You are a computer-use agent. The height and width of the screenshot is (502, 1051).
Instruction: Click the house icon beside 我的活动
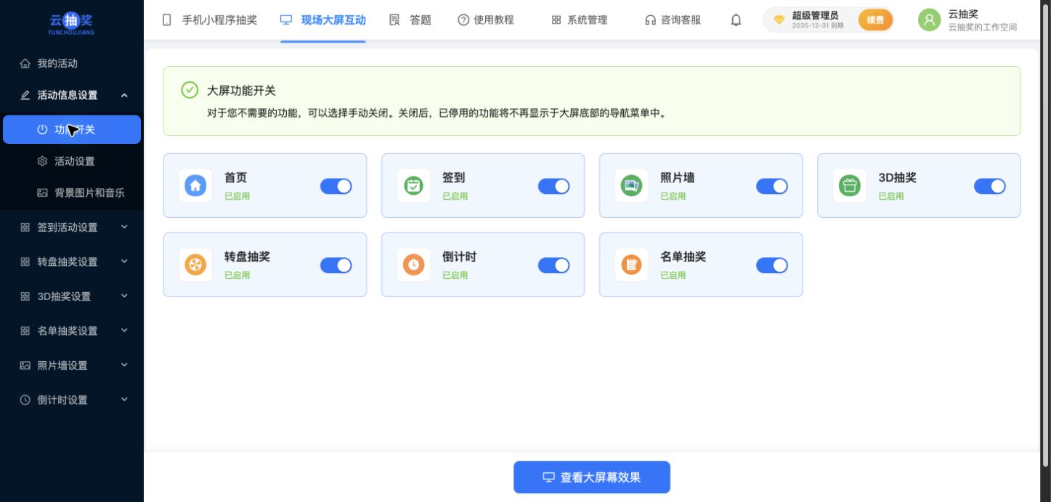(x=25, y=63)
